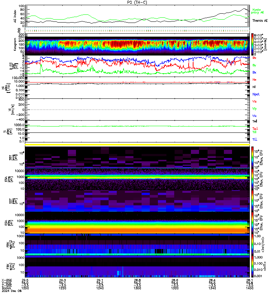Click the B_FIT [nT] axis label

click(x=13, y=66)
